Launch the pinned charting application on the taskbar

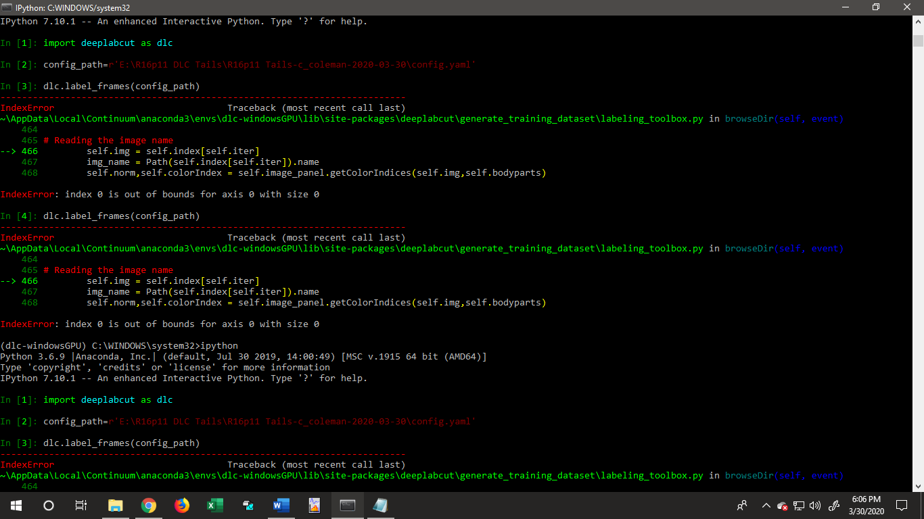pos(314,505)
